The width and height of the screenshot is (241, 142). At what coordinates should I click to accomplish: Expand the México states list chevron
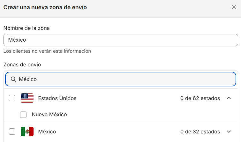tap(229, 132)
